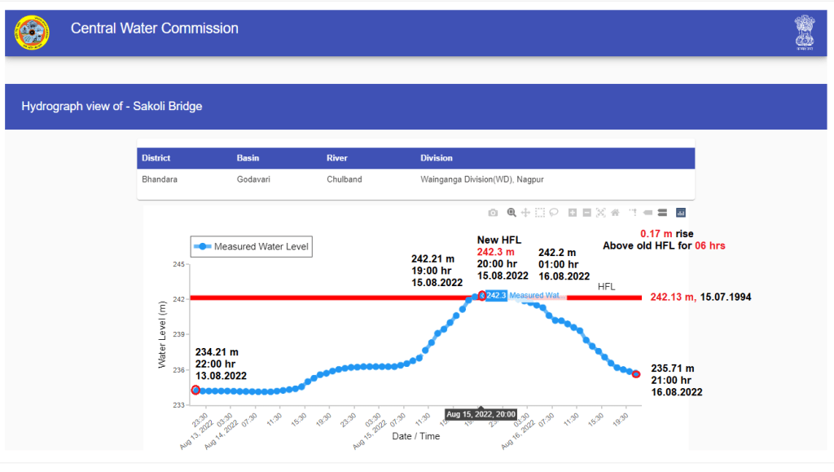Click the Central Water Commission logo
This screenshot has height=472, width=834.
(32, 32)
